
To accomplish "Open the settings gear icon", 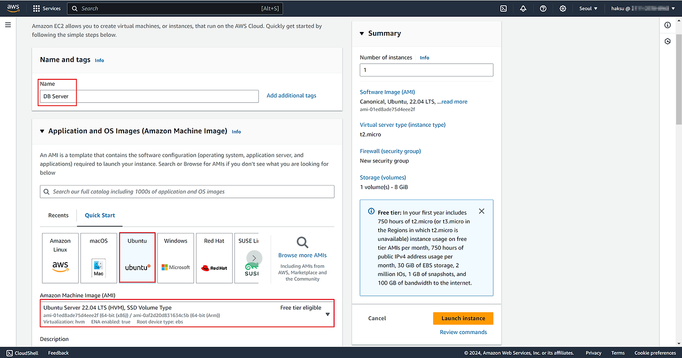I will tap(563, 9).
